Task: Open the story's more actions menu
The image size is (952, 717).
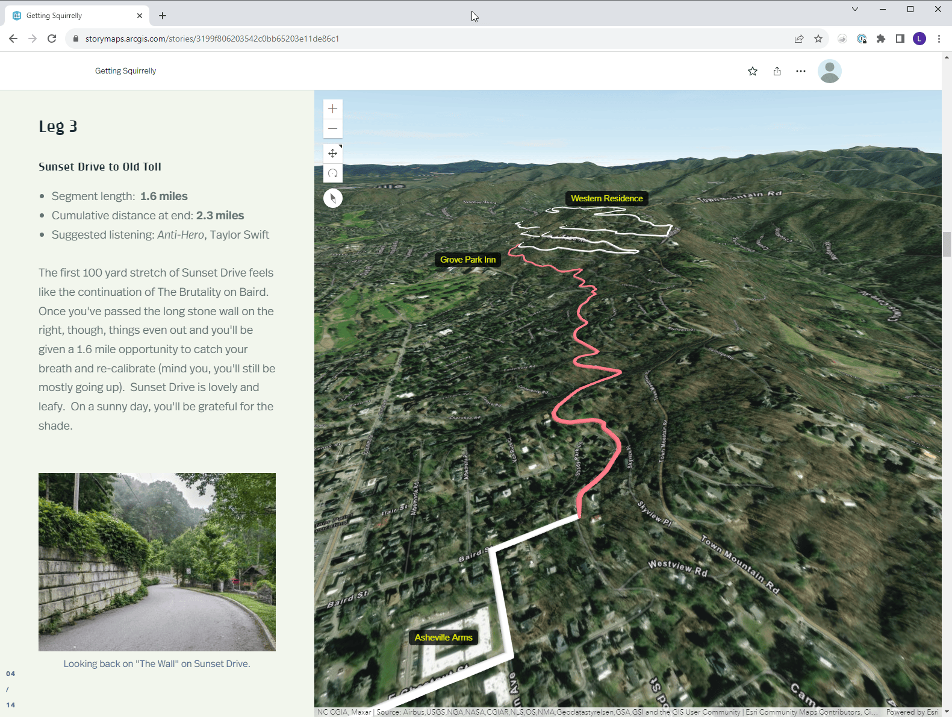Action: click(x=801, y=71)
